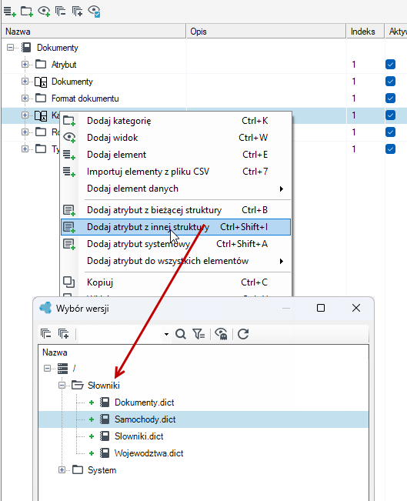Viewport: 407px width, 501px height.
Task: Click the green plus beside Wojewodztwa.dict
Action: click(92, 453)
